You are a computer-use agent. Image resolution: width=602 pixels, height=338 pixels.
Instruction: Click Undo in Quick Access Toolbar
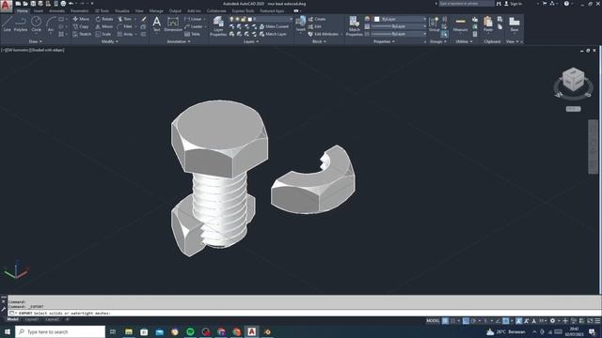click(71, 4)
